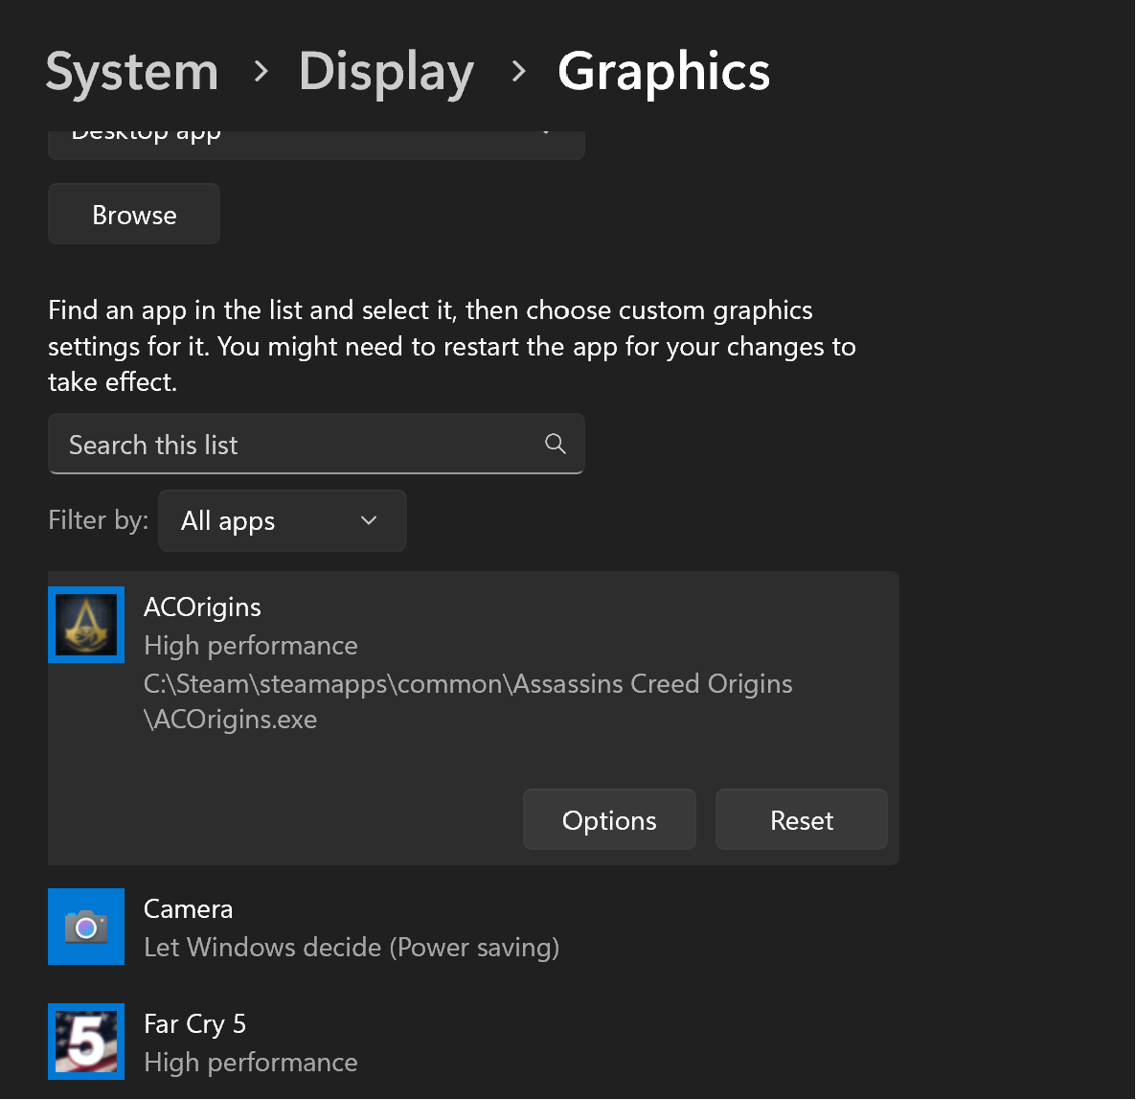Click the Browse button
The width and height of the screenshot is (1136, 1100).
pyautogui.click(x=134, y=214)
